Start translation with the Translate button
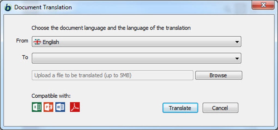Screen dimensions: 278x130 pos(180,108)
